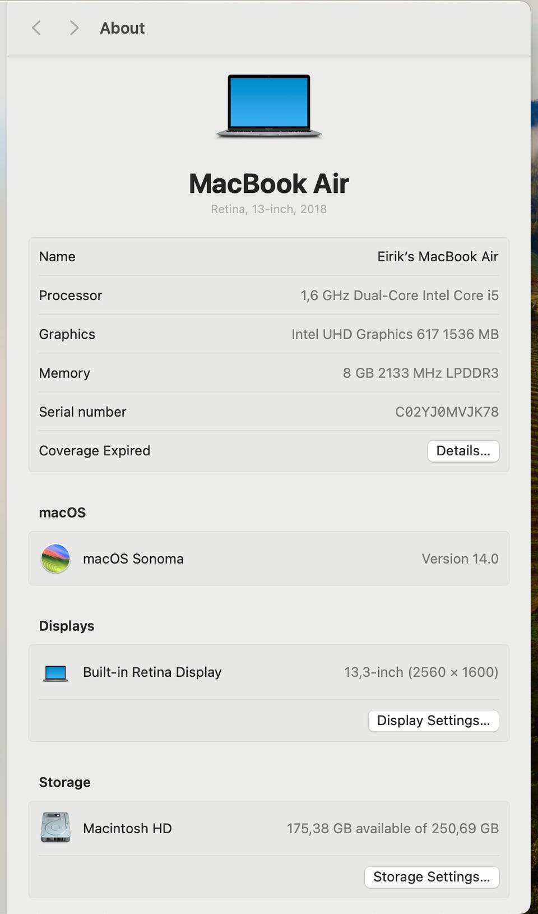The width and height of the screenshot is (538, 914).
Task: Open coverage Details
Action: [x=463, y=451]
